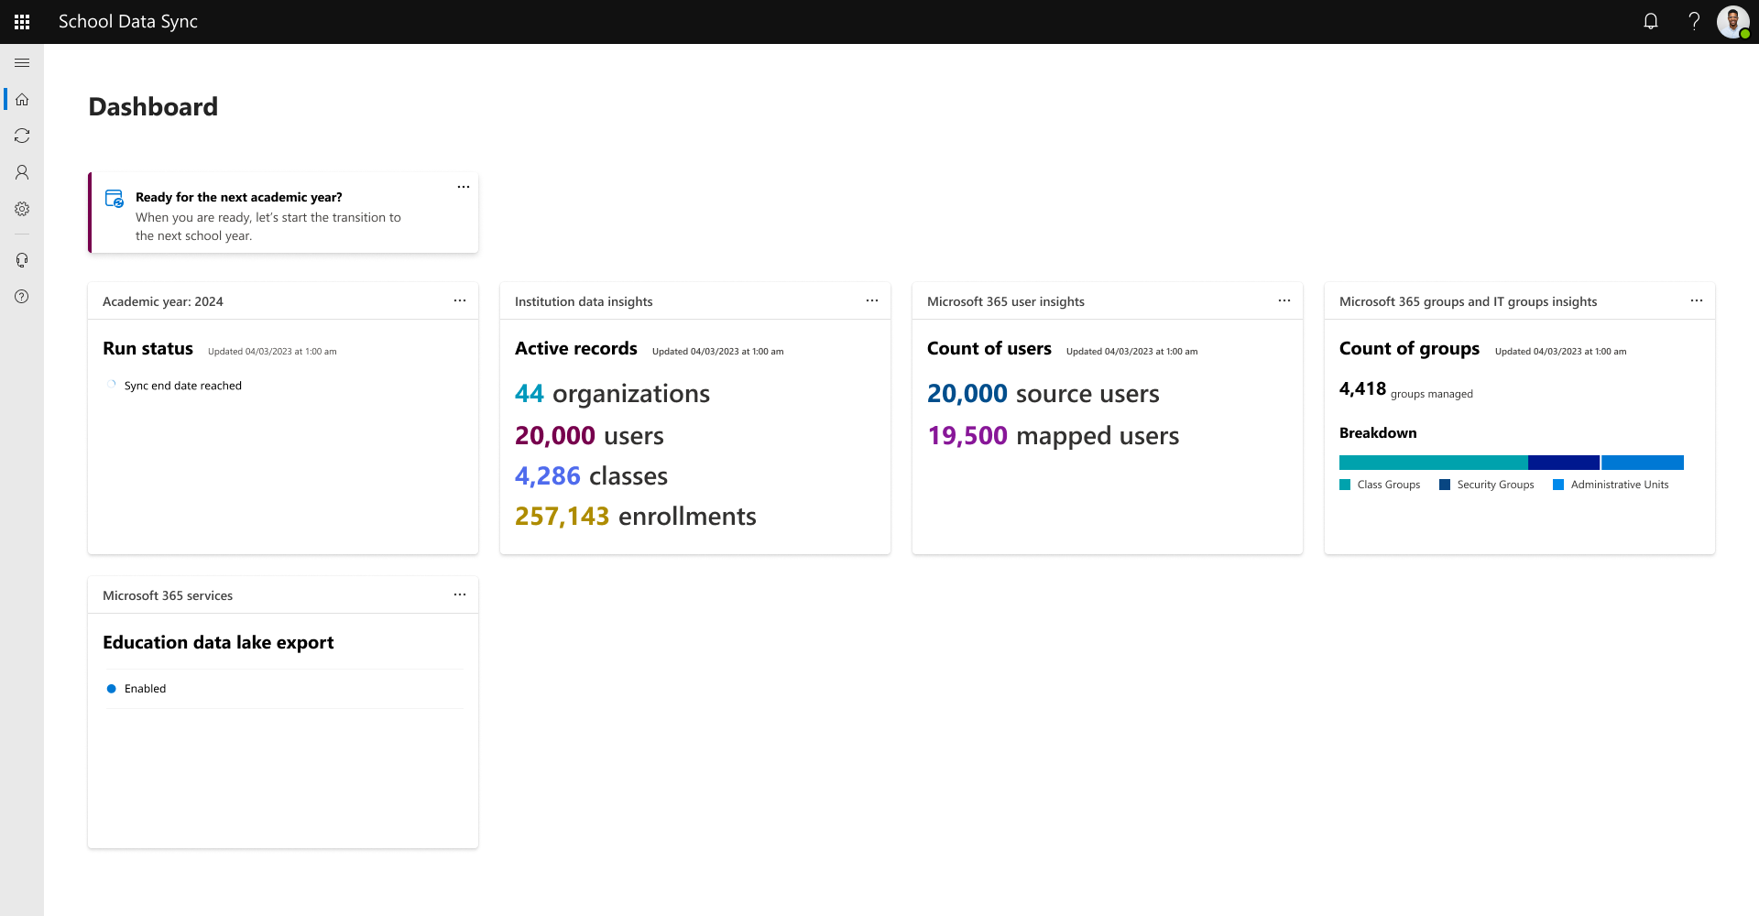Click the Class Groups legend swatch

1345,485
